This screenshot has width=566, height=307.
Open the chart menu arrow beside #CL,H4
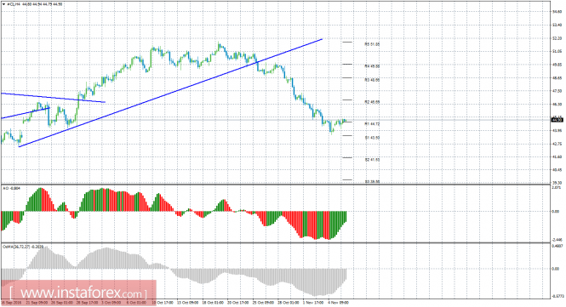click(x=4, y=4)
